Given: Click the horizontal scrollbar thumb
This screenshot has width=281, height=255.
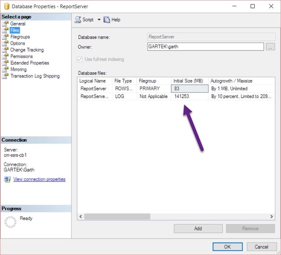Looking at the screenshot, I should coord(117,216).
